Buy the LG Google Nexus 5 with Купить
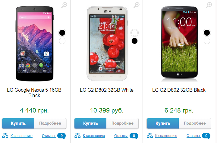This screenshot has height=143, width=217. (x=18, y=123)
